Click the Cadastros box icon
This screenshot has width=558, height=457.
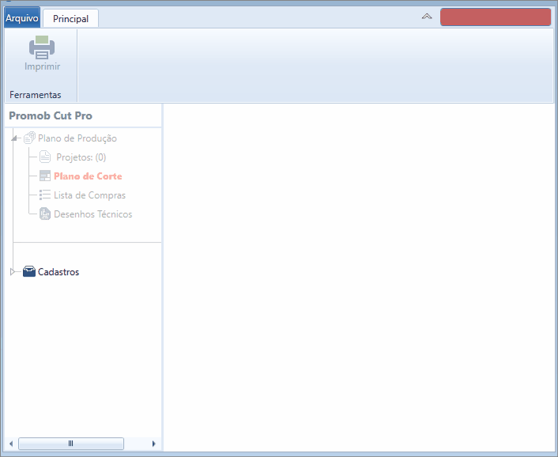coord(29,271)
